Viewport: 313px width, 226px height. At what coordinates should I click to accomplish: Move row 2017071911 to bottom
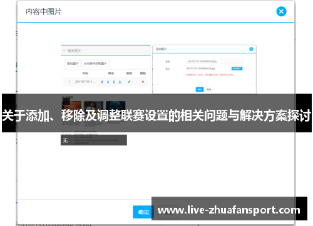(x=120, y=82)
